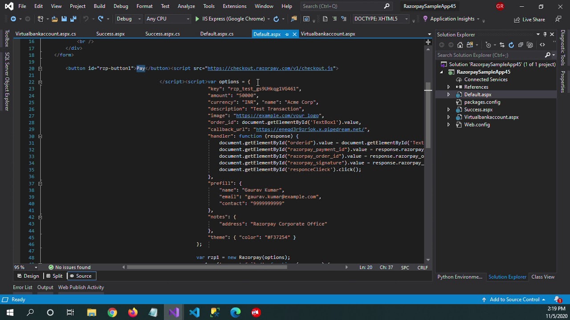Open the Analyze menu
This screenshot has width=570, height=320.
[186, 6]
